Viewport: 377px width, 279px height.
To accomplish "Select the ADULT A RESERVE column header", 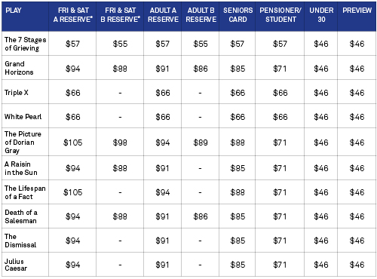I will click(x=163, y=15).
